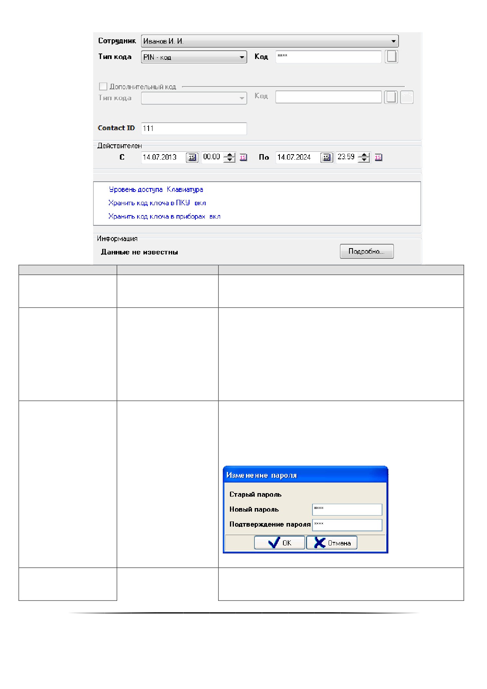Click the end date field 14.07.2024
The image size is (487, 689).
pos(298,157)
